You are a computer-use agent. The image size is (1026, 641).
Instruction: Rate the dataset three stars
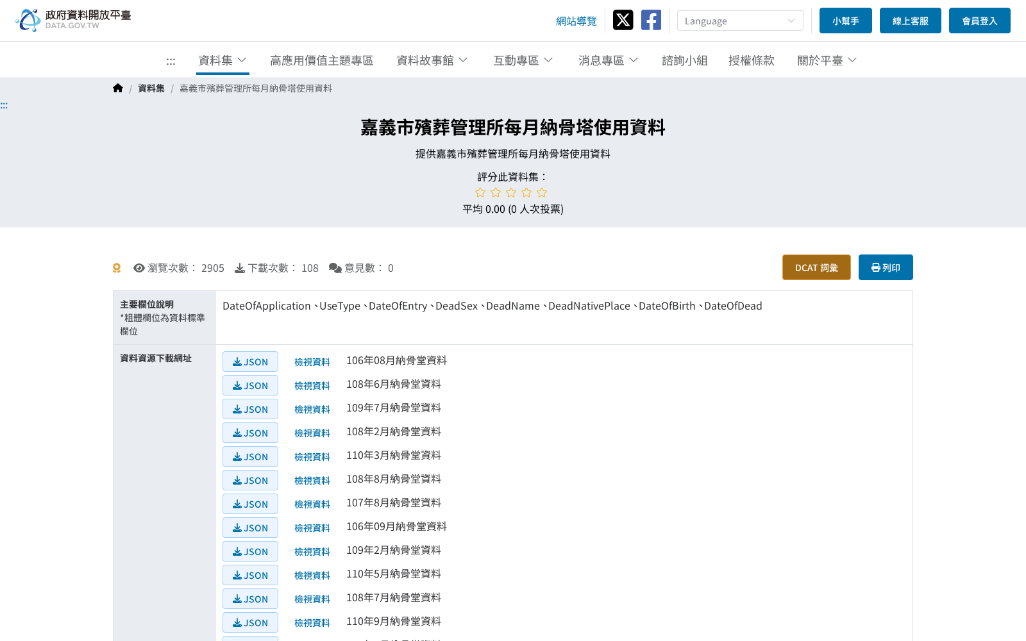[511, 192]
